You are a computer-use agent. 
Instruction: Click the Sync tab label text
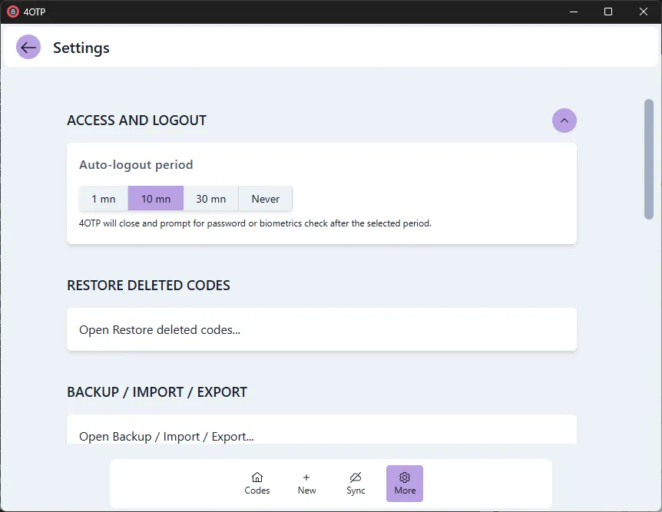click(x=356, y=490)
